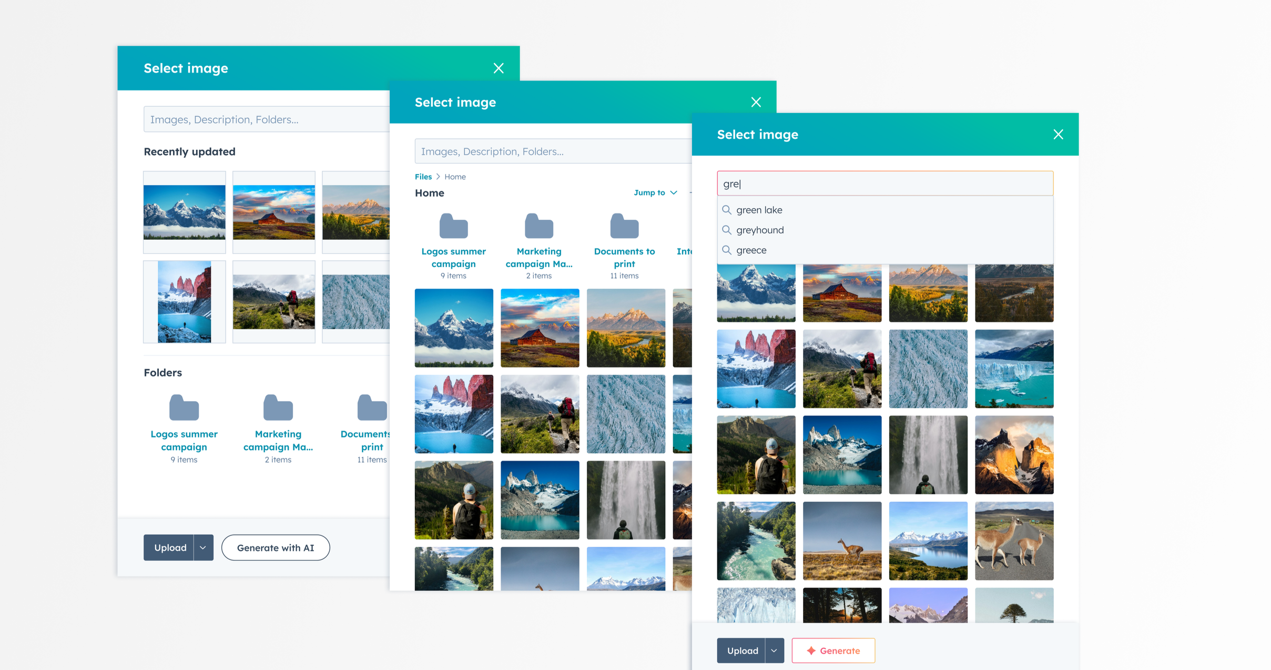Click magnifier icon next to greyhound suggestion
The image size is (1271, 670).
726,230
